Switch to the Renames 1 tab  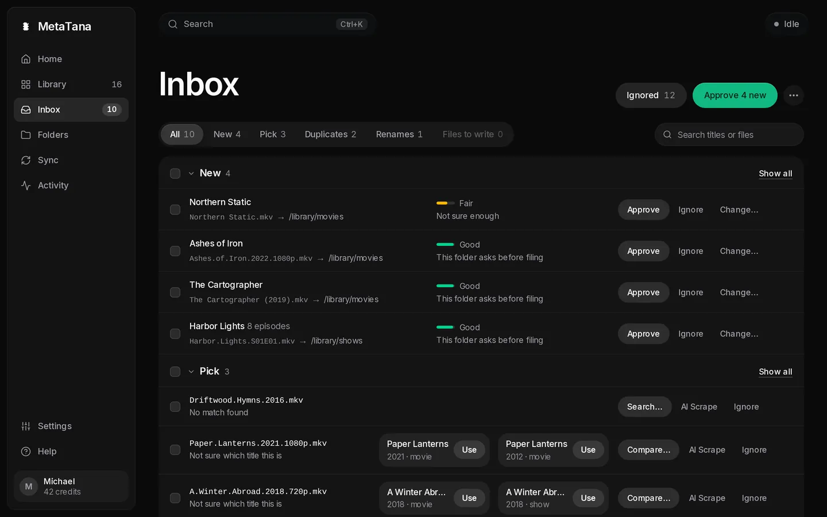(399, 134)
